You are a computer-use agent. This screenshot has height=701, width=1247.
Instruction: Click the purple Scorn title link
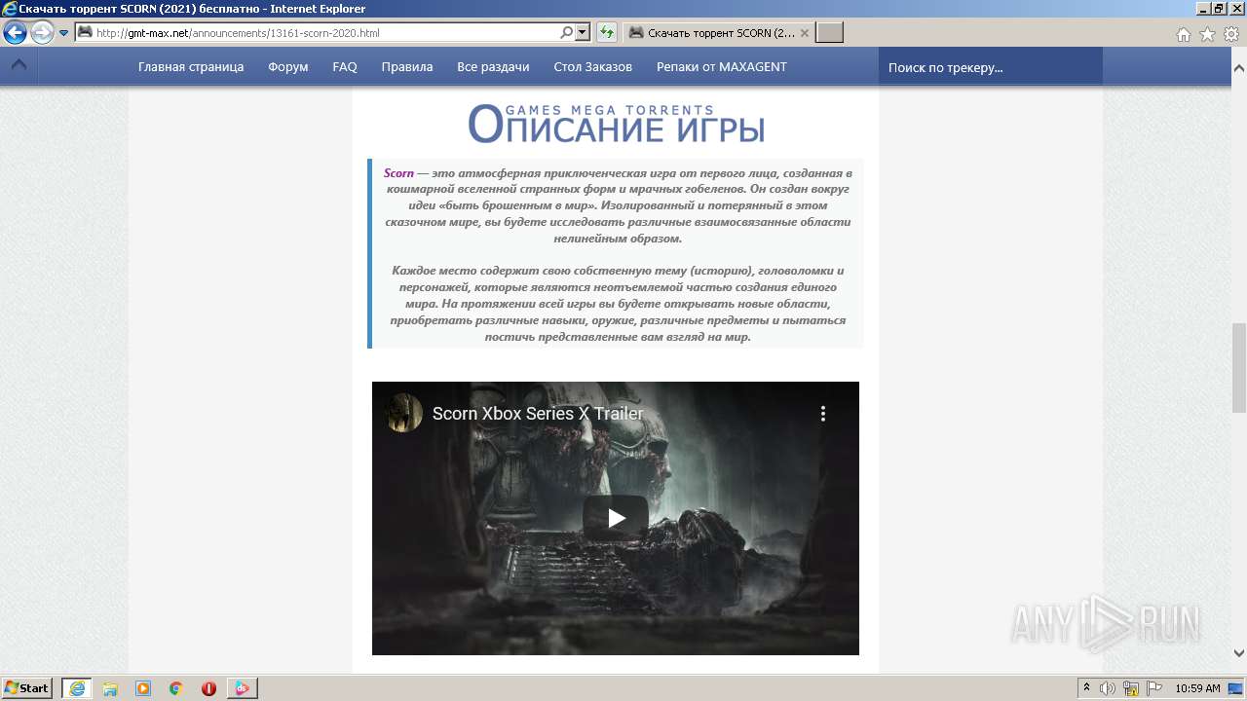click(398, 173)
